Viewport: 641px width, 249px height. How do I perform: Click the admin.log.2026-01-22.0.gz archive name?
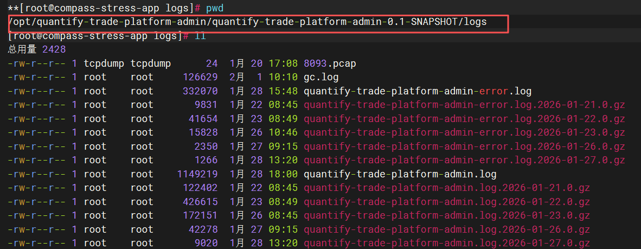tap(446, 202)
